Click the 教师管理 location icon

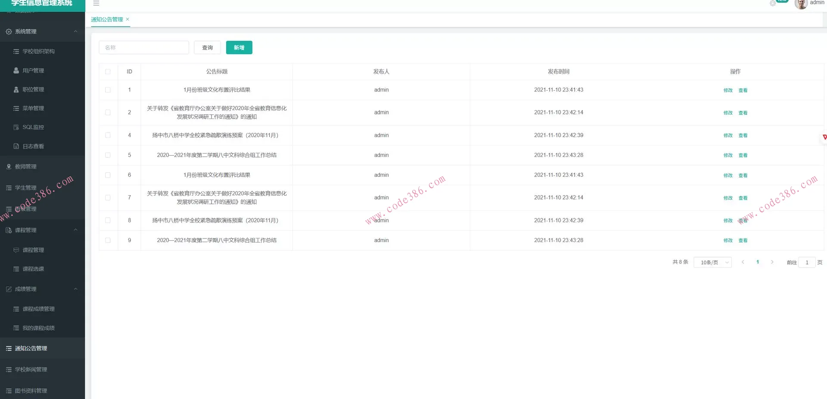click(x=9, y=167)
